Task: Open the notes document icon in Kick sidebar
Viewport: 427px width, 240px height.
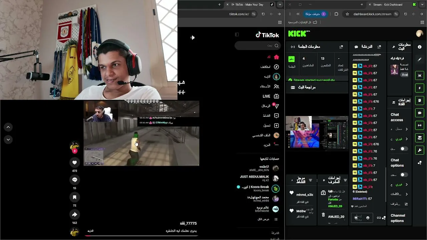Action: (420, 100)
